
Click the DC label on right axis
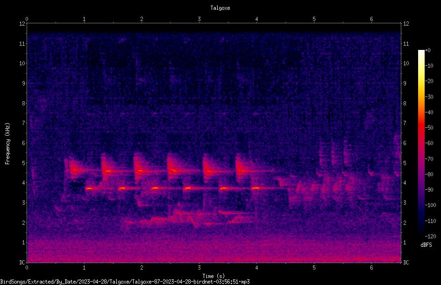(x=406, y=262)
